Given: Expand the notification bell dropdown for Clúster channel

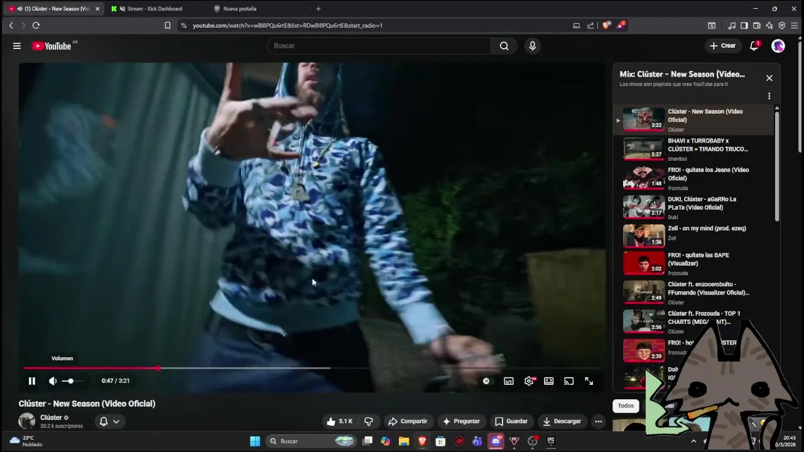Looking at the screenshot, I should click(x=109, y=421).
